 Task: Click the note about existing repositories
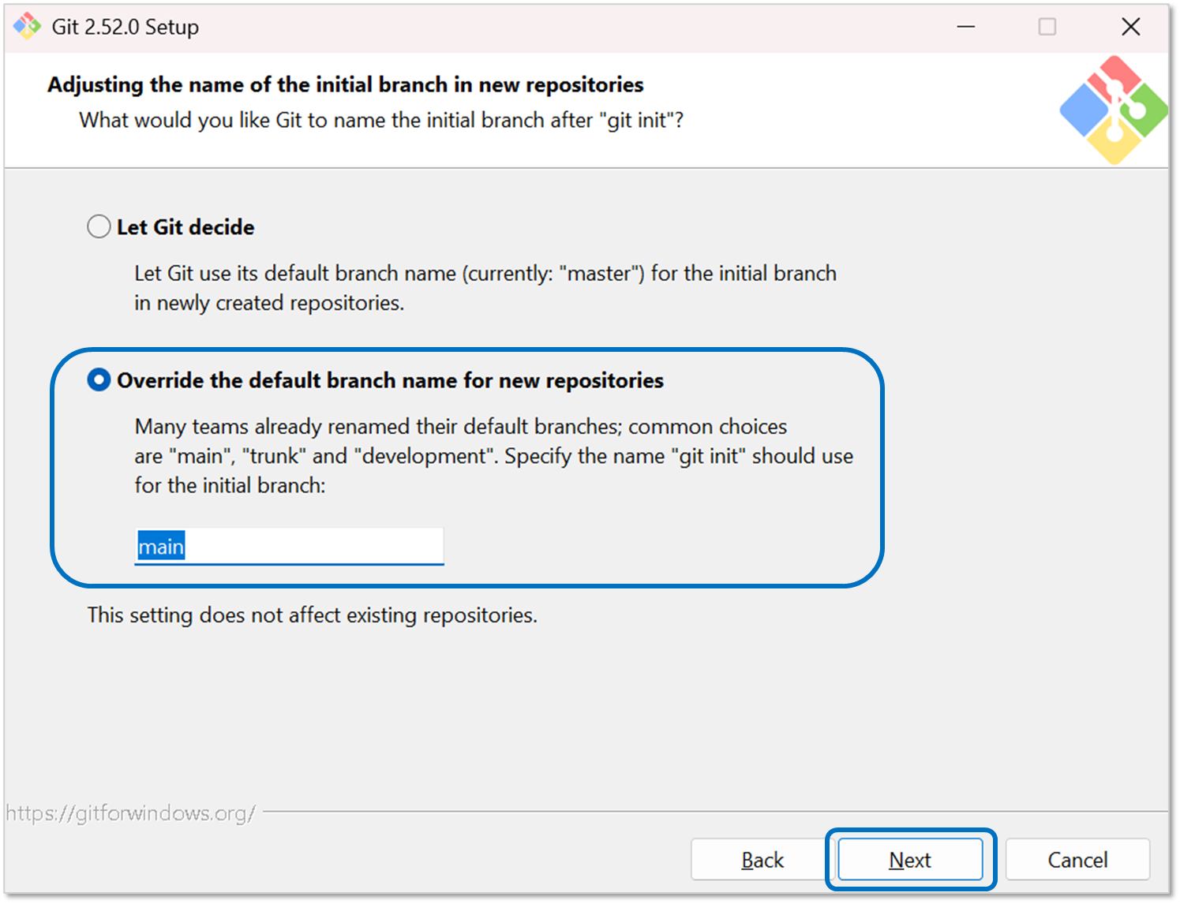click(313, 614)
